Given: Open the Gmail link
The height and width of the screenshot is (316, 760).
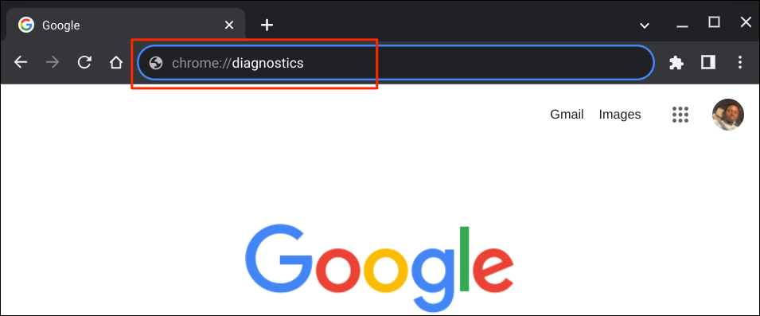Looking at the screenshot, I should (567, 115).
